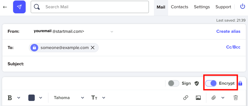The width and height of the screenshot is (248, 106).
Task: Click the paper plane send button
Action: coord(19,7)
